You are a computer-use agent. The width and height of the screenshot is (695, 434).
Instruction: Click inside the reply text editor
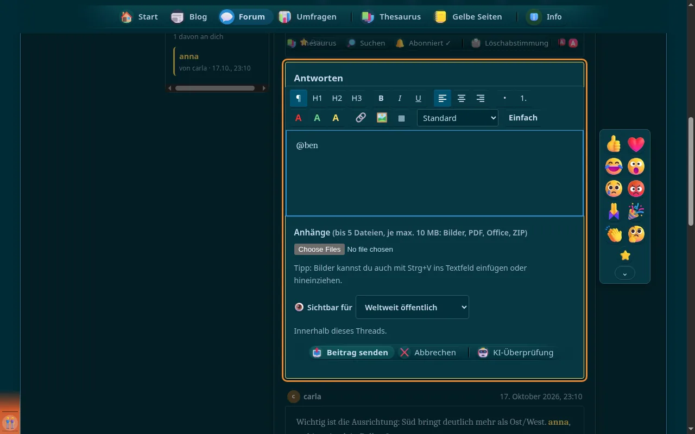click(x=435, y=173)
